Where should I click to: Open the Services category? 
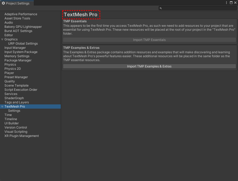[11, 94]
